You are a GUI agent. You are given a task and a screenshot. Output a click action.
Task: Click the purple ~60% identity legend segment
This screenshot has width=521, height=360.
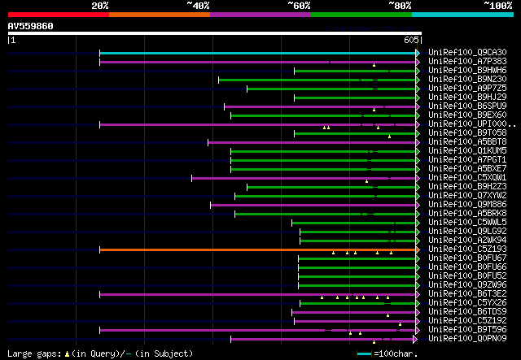(x=260, y=15)
